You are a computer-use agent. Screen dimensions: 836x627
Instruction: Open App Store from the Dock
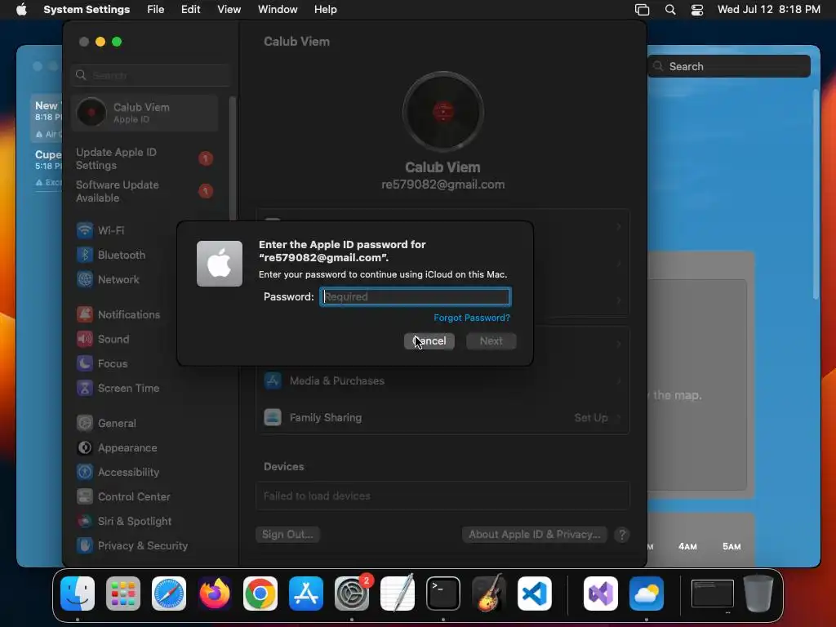tap(306, 594)
